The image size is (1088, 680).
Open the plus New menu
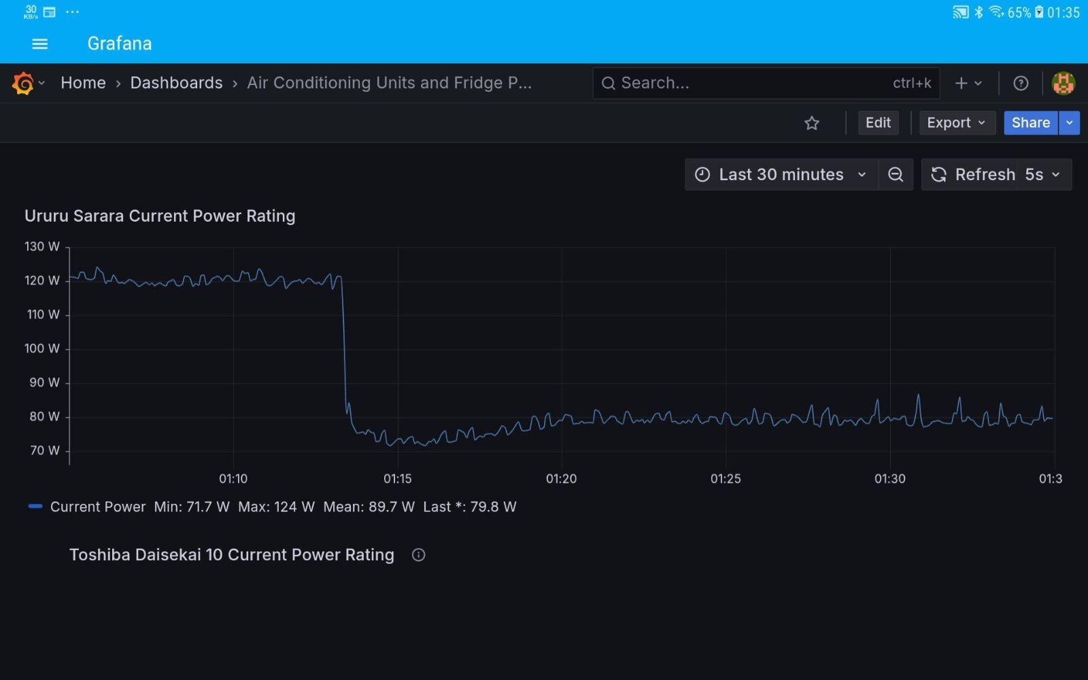click(x=968, y=83)
